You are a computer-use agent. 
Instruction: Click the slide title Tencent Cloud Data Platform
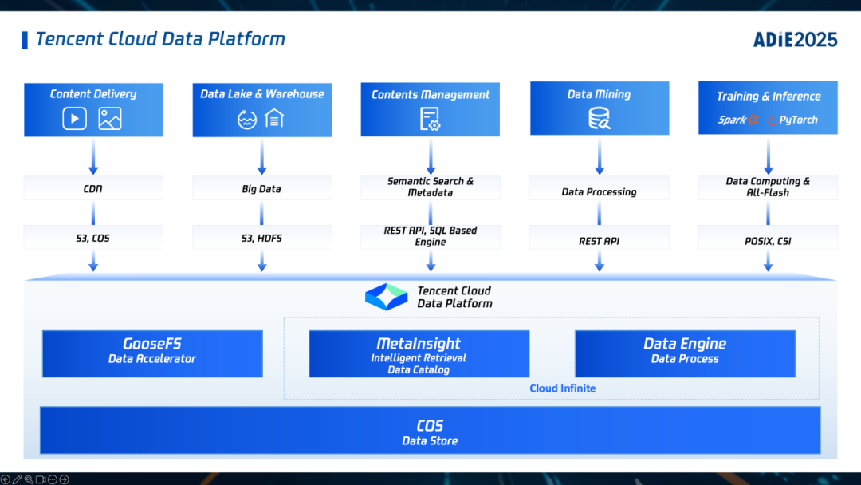point(160,39)
